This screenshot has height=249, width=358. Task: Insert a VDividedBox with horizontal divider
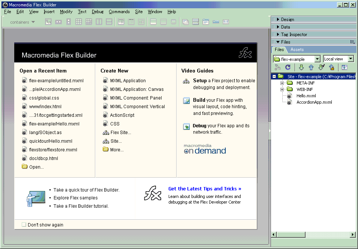point(109,22)
